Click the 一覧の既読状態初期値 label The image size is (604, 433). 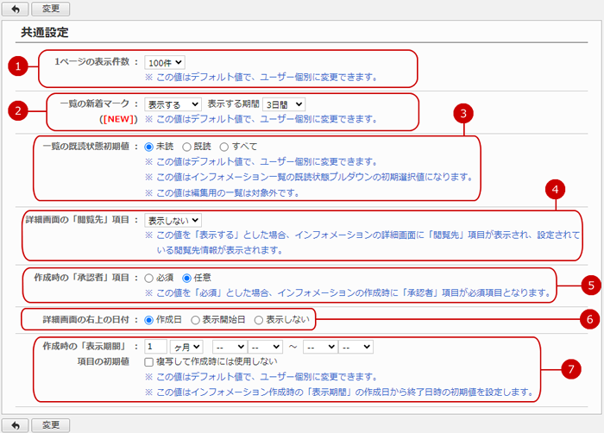tap(86, 147)
